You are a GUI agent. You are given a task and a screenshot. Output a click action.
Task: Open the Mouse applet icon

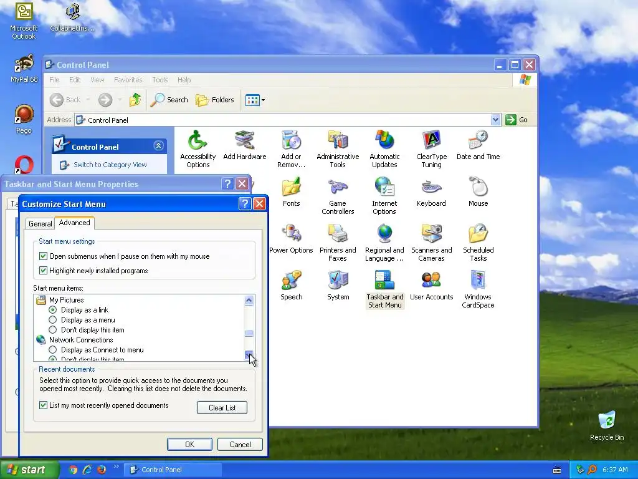pos(478,192)
